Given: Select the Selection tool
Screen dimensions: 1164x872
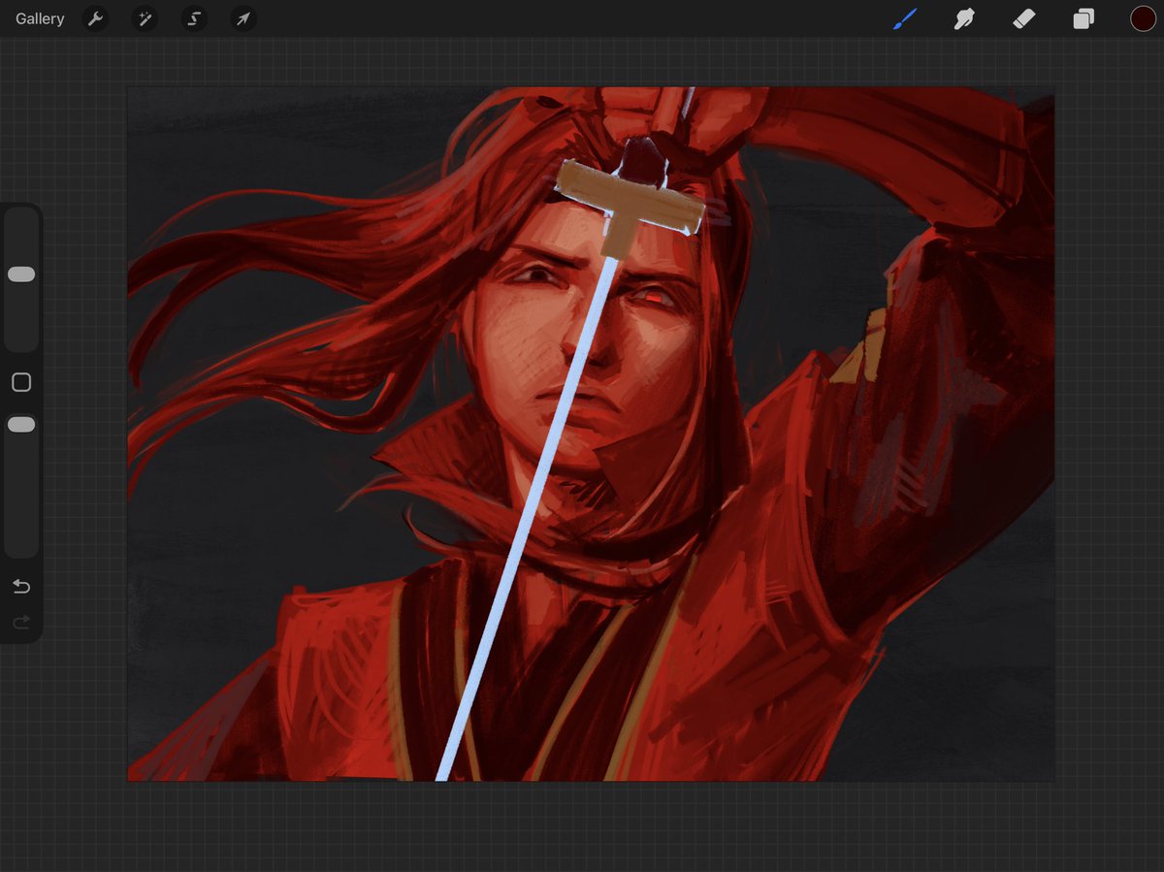Looking at the screenshot, I should pyautogui.click(x=194, y=18).
